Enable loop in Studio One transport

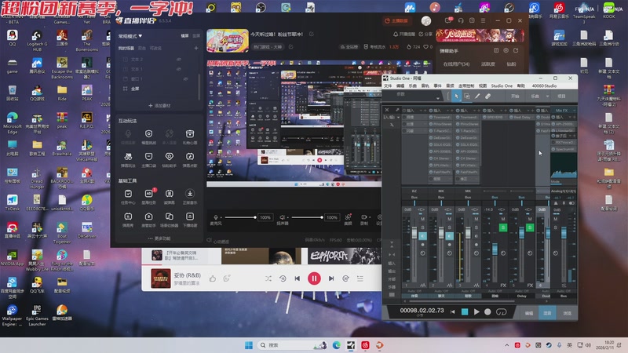tap(500, 311)
